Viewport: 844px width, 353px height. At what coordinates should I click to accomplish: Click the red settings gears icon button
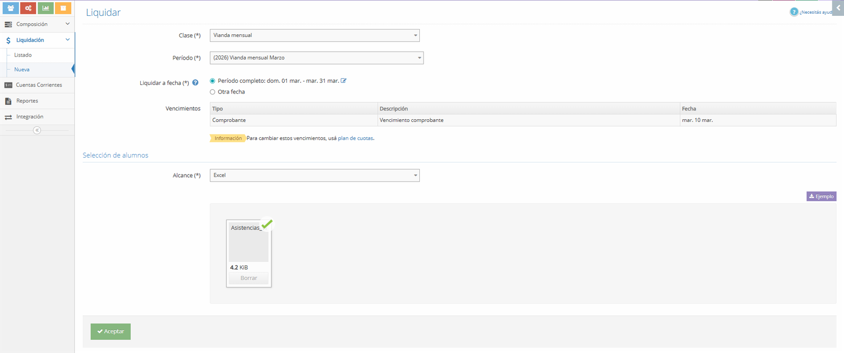(x=28, y=8)
